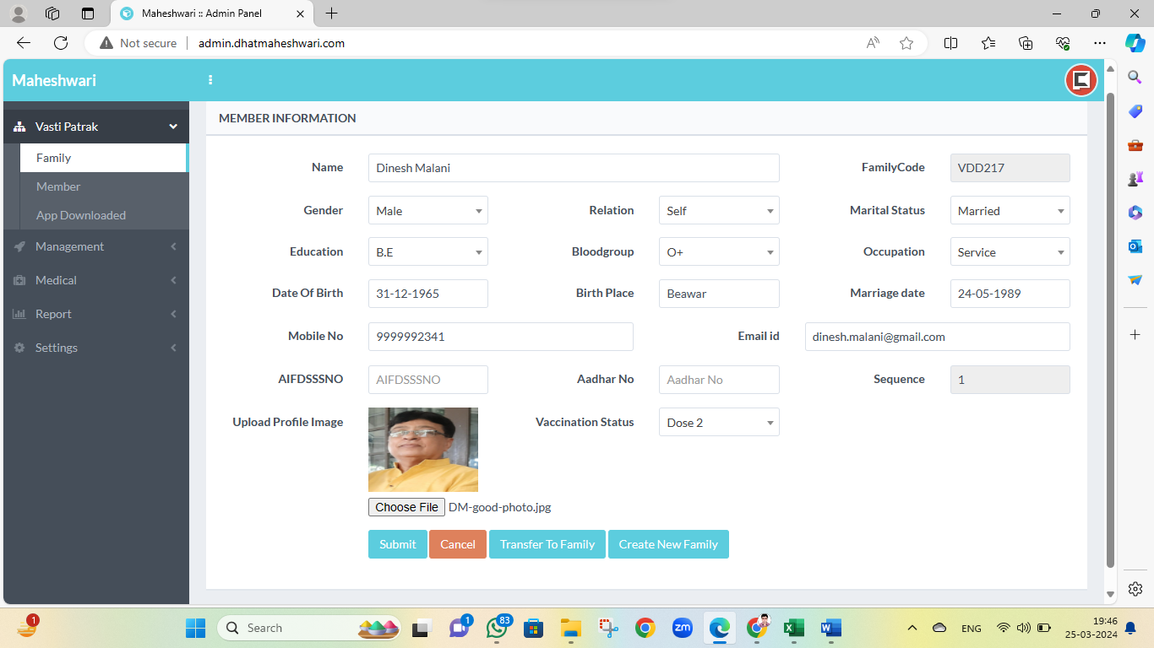
Task: Open the Tab actions menu icon
Action: coord(88,13)
